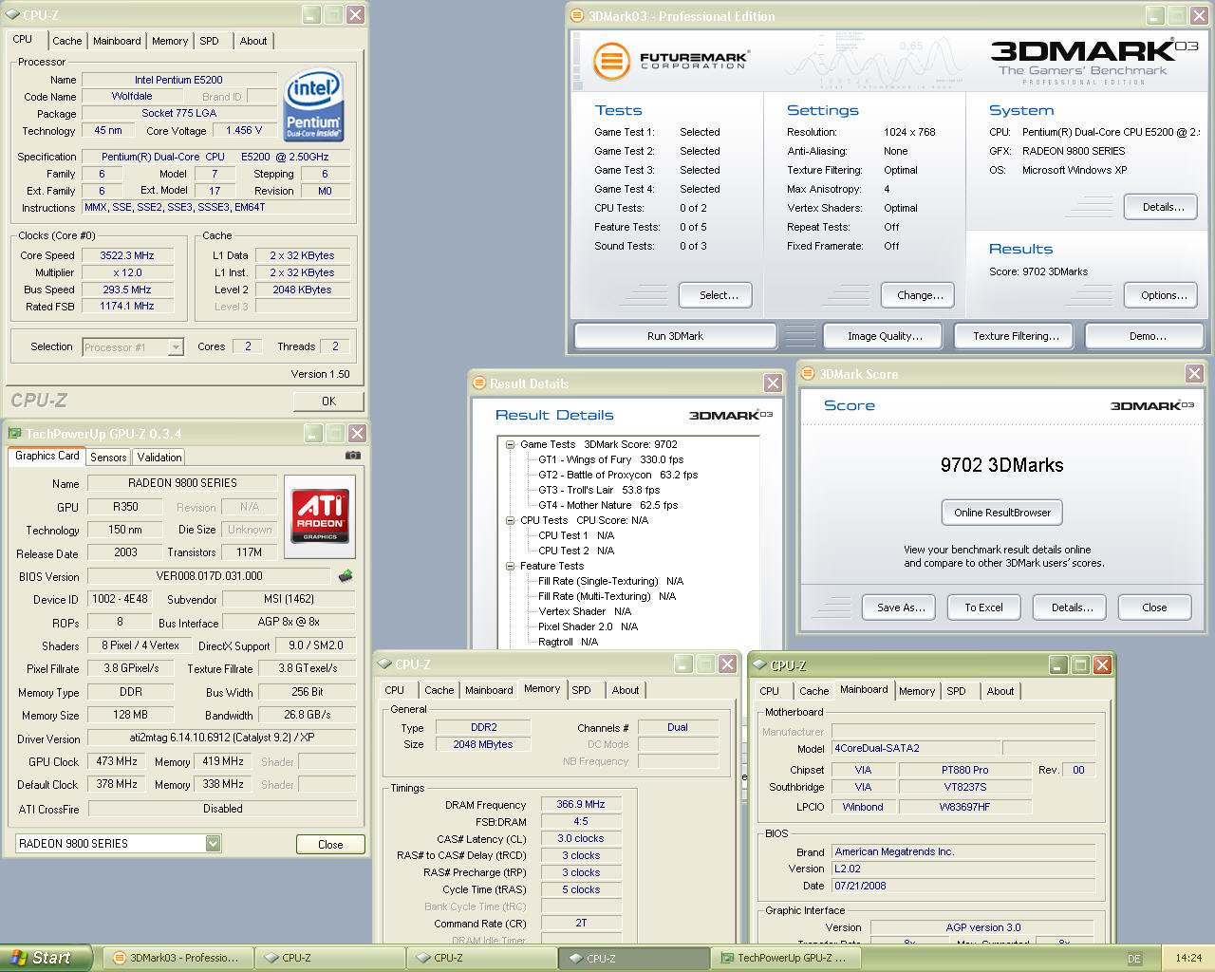Screen dimensions: 1215x972
Task: Click the GPU-Z Driver Version field
Action: pos(222,738)
